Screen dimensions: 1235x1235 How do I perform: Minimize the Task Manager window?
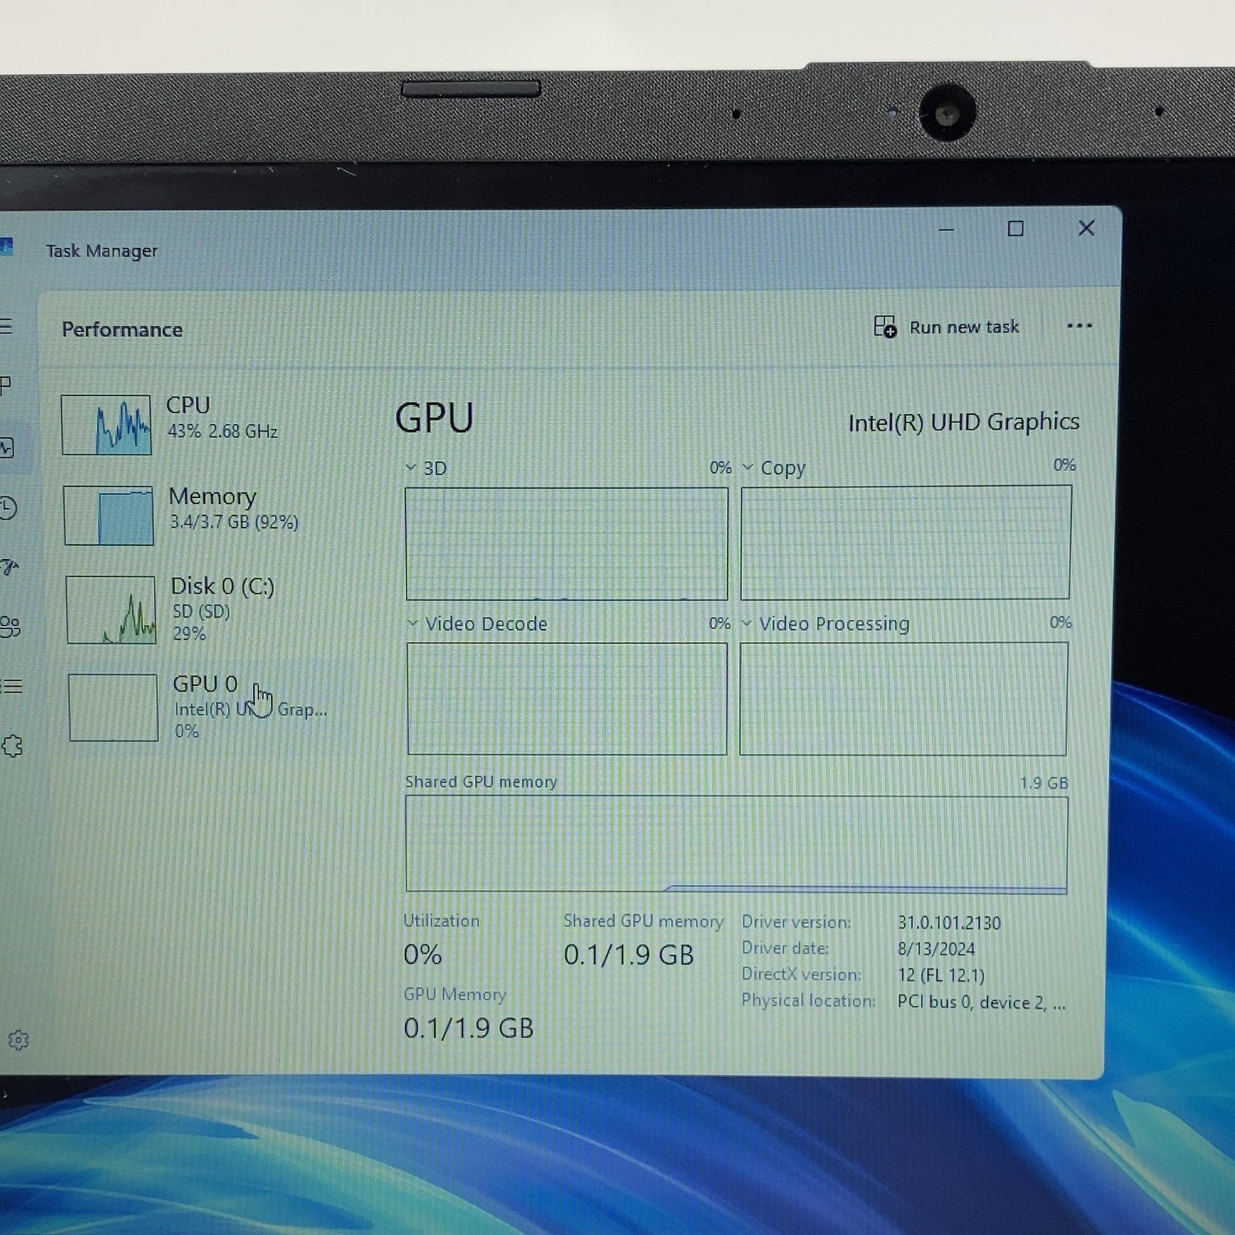pos(947,230)
